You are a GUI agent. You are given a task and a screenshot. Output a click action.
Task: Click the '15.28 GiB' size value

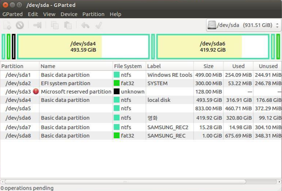coord(211,127)
